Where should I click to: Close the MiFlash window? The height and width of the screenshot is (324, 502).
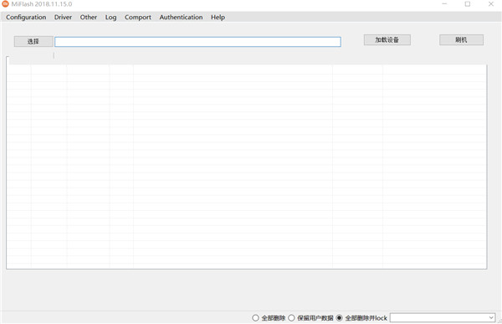pos(491,4)
